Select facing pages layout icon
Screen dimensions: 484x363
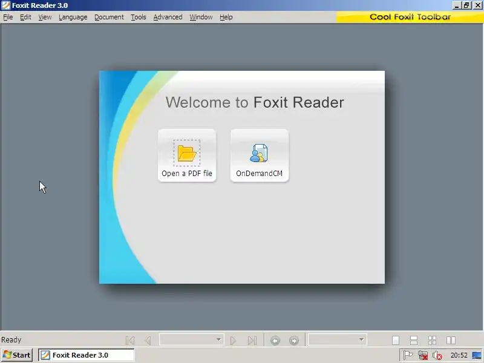pyautogui.click(x=451, y=340)
